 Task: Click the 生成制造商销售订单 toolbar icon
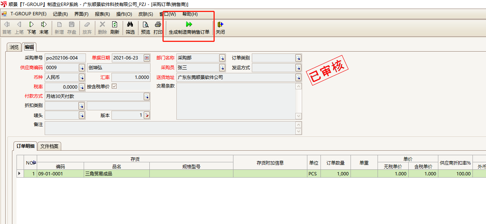[x=189, y=24]
